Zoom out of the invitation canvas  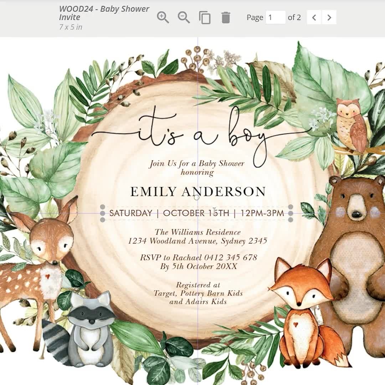point(184,17)
